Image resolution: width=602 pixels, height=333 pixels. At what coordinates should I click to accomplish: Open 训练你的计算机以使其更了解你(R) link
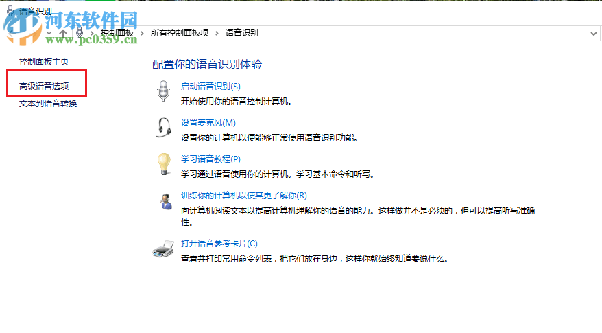coord(244,196)
